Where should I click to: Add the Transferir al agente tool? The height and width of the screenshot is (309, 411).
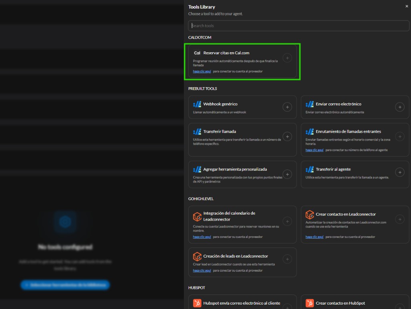(x=400, y=172)
